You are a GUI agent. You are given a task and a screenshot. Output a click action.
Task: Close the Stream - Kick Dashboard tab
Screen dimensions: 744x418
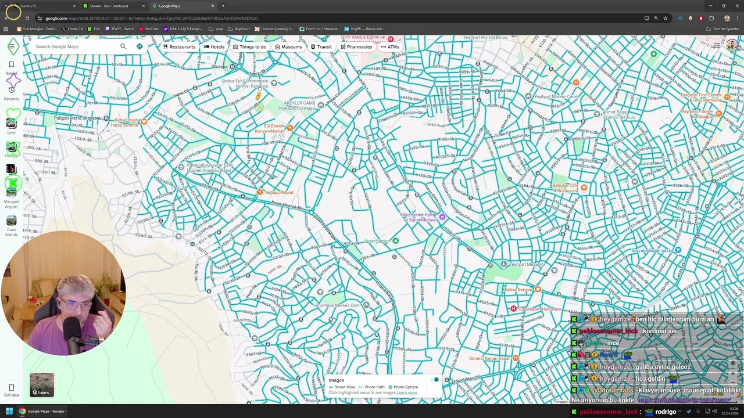click(144, 6)
